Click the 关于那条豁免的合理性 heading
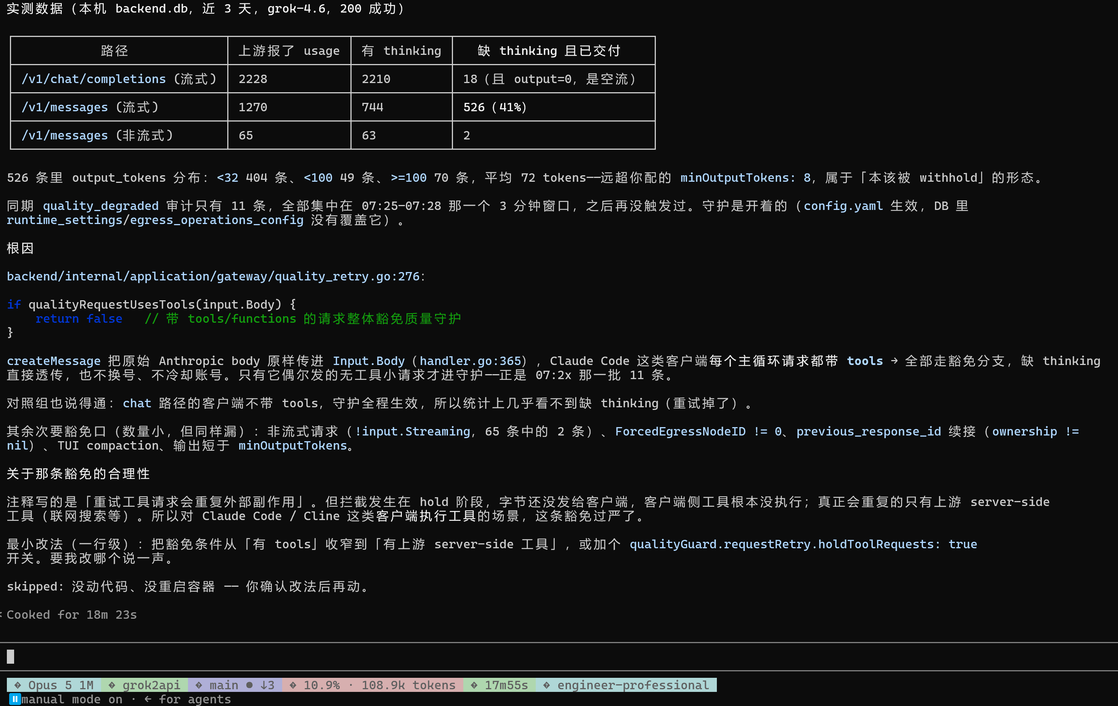Viewport: 1118px width, 706px height. pyautogui.click(x=79, y=474)
